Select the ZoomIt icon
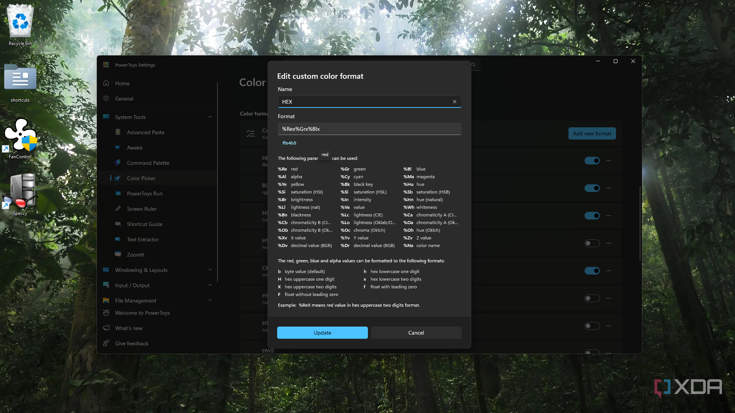The width and height of the screenshot is (735, 413). 118,254
